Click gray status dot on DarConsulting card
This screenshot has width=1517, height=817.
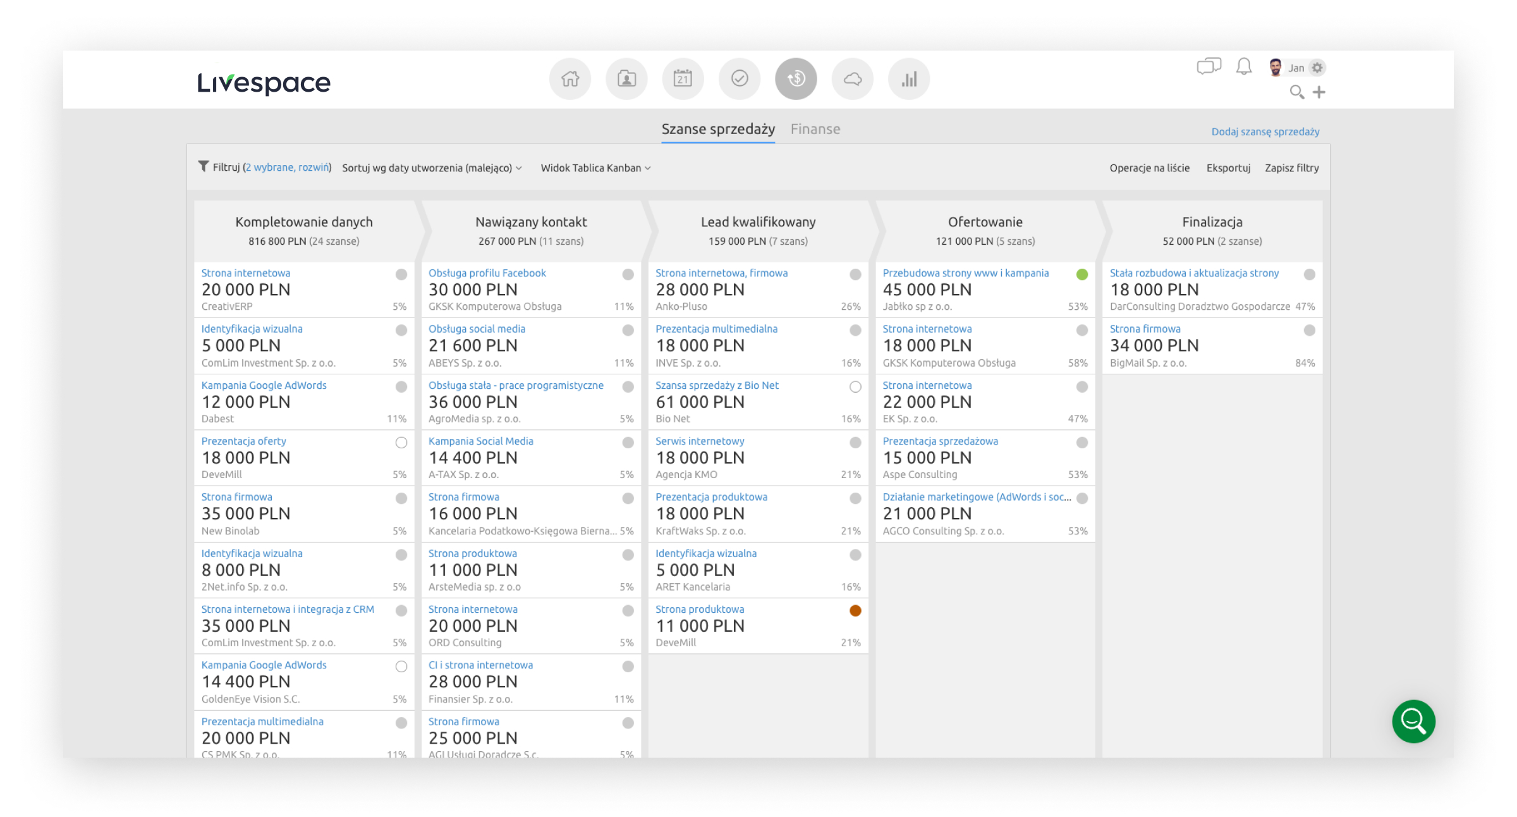(1310, 274)
